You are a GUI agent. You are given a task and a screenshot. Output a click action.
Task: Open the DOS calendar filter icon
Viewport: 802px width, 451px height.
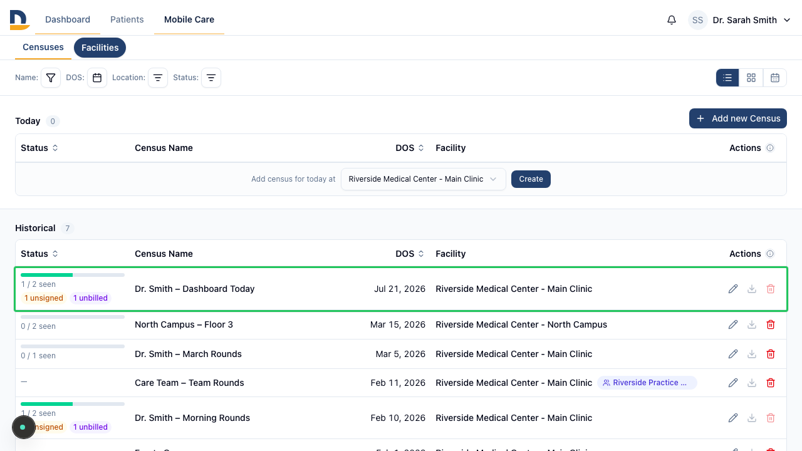pyautogui.click(x=97, y=78)
